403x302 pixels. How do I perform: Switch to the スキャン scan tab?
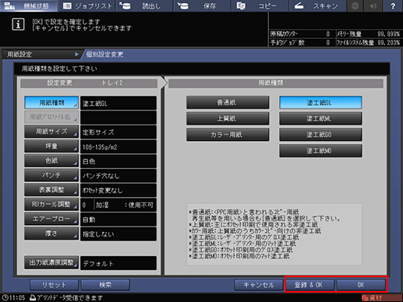coord(317,5)
